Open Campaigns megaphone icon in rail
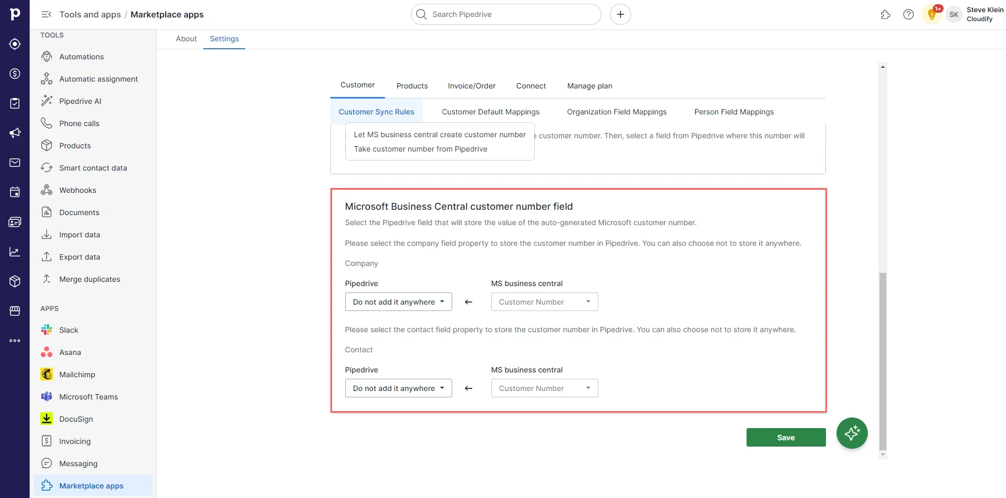Screen dimensions: 1006x498 coord(15,133)
